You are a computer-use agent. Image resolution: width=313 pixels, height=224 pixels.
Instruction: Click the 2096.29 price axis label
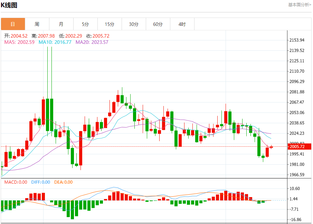pyautogui.click(x=297, y=81)
